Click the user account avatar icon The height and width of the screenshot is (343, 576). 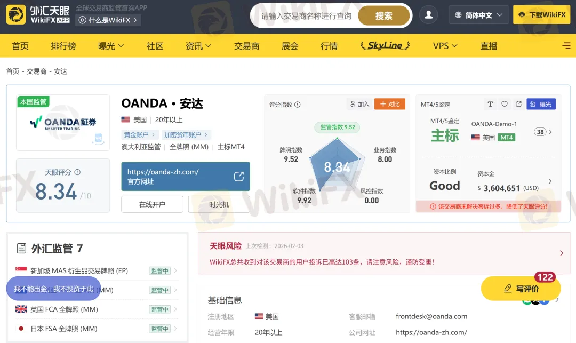pos(428,15)
